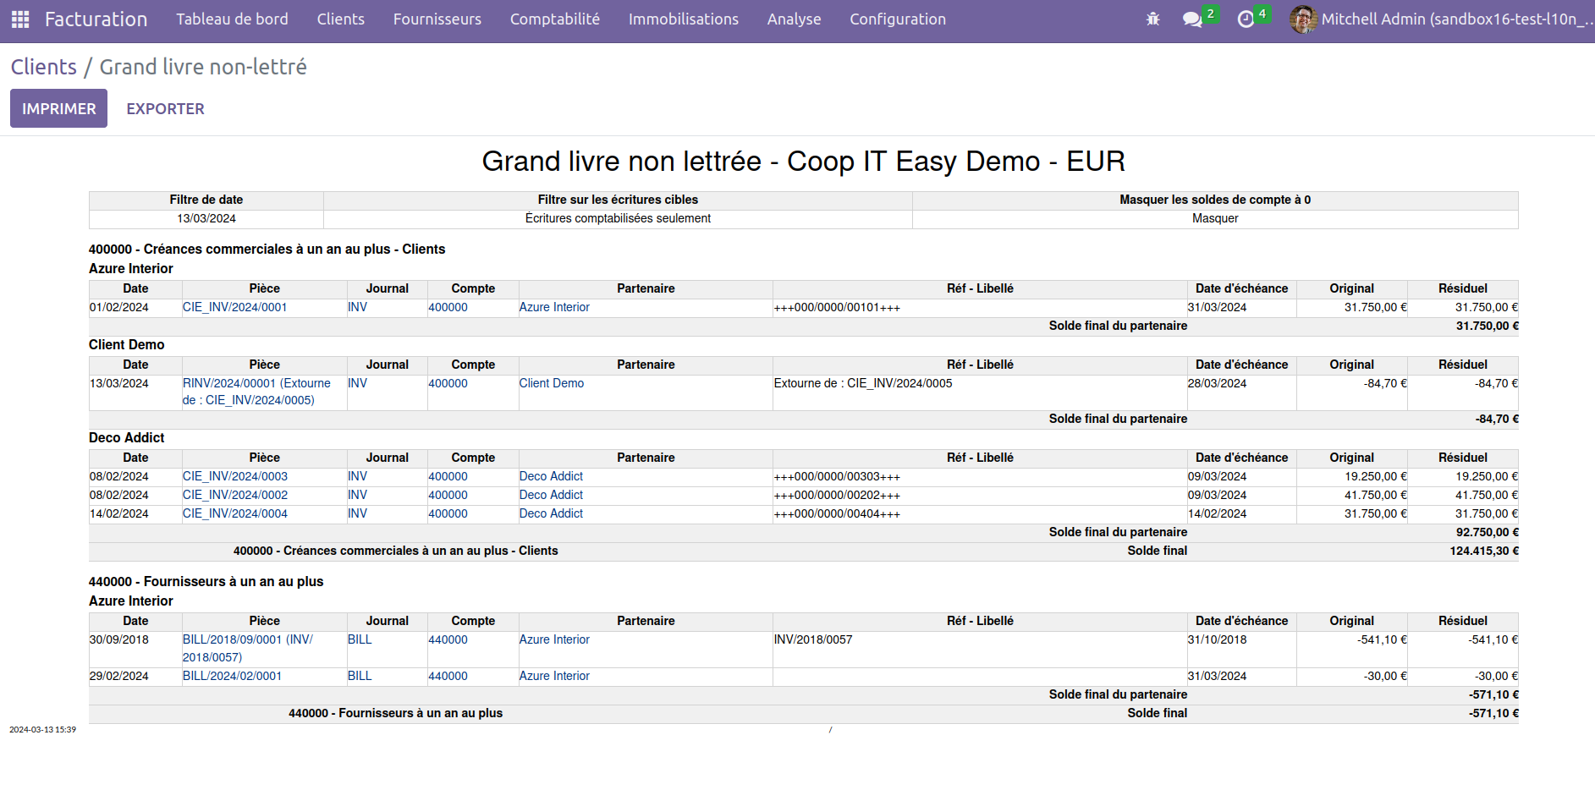The width and height of the screenshot is (1595, 790).
Task: Open the Configuration menu
Action: tap(898, 19)
